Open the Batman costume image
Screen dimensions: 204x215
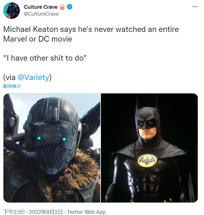pyautogui.click(x=149, y=148)
